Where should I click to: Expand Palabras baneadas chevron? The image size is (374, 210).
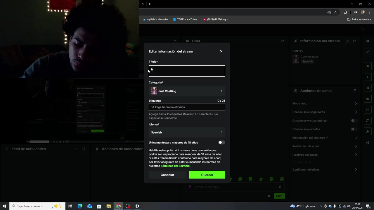click(356, 155)
